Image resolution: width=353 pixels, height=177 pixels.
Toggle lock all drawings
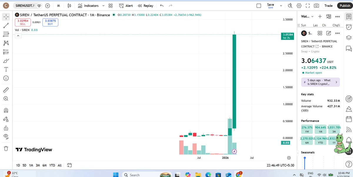click(6, 128)
